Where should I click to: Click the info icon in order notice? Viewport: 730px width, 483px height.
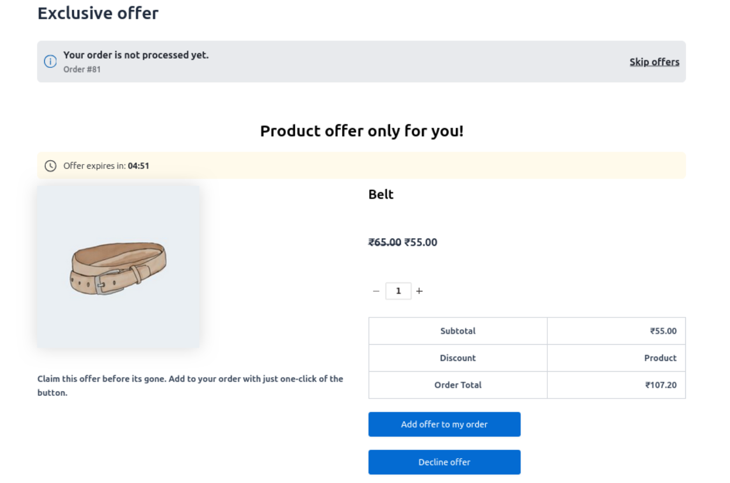50,61
